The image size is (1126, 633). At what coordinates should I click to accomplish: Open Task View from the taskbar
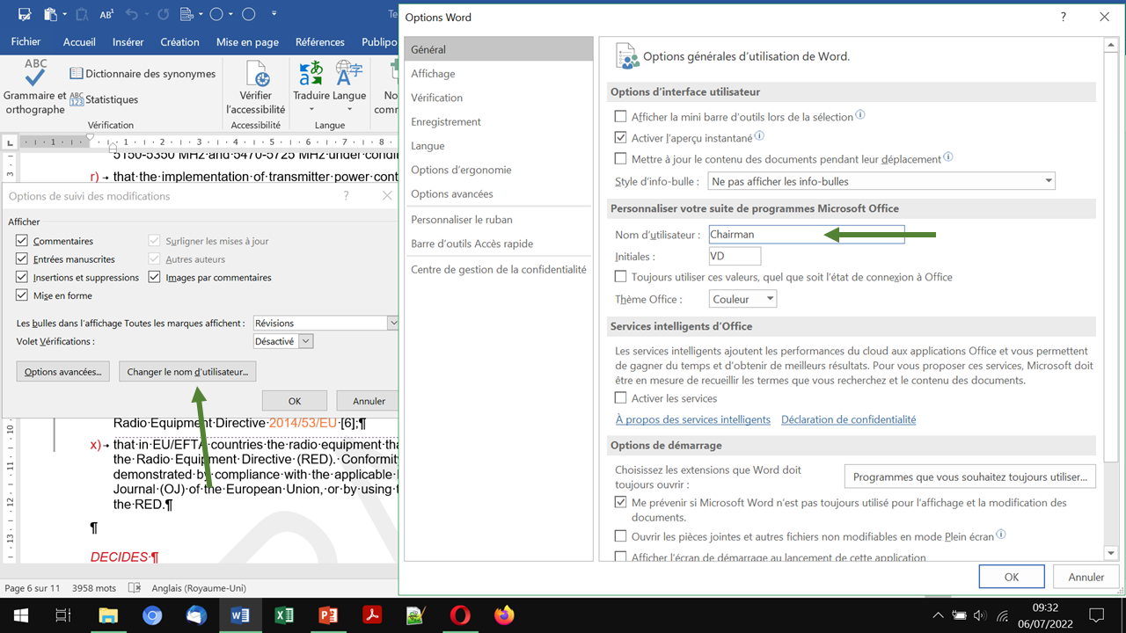62,615
